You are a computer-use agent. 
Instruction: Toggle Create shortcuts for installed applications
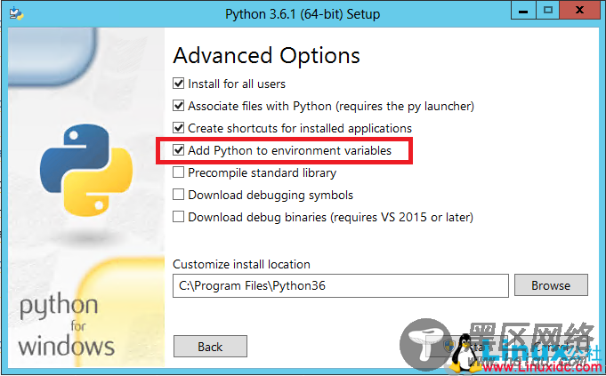click(x=178, y=127)
